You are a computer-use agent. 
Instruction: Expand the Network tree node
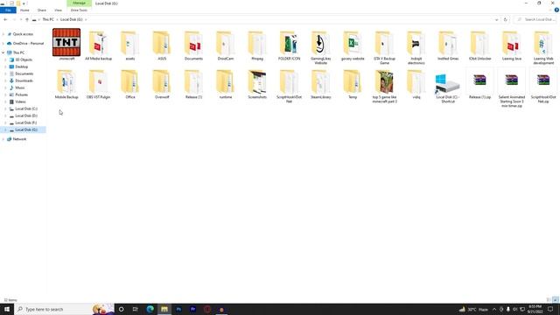pyautogui.click(x=3, y=139)
